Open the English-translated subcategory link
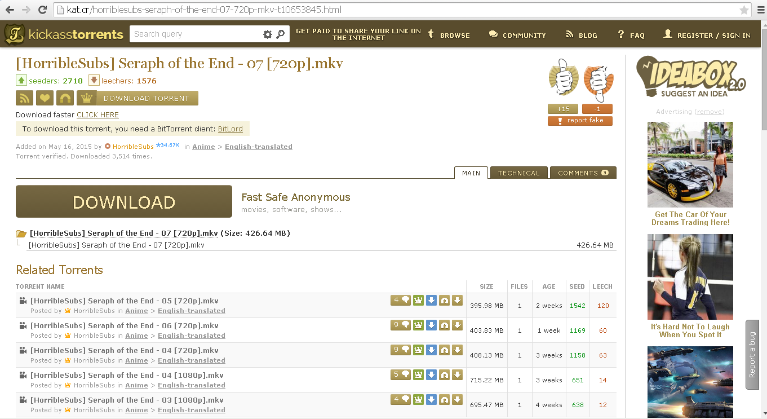767x419 pixels. coord(258,146)
